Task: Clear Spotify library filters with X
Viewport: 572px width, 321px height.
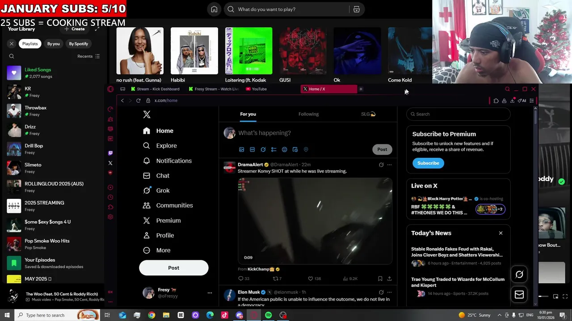Action: (12, 44)
